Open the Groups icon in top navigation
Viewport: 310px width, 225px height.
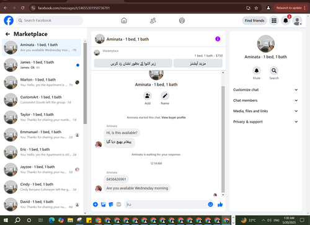[x=182, y=20]
